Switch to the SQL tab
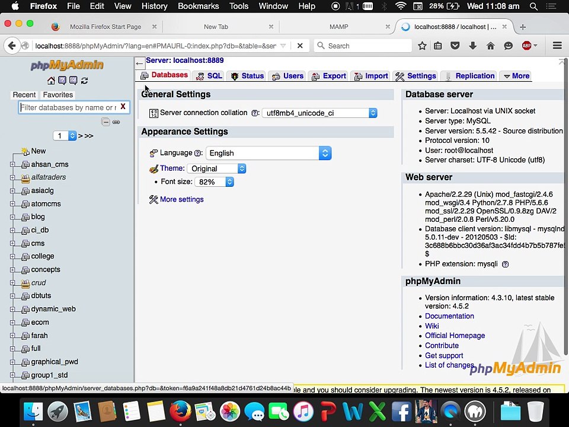The image size is (569, 427). click(x=209, y=76)
